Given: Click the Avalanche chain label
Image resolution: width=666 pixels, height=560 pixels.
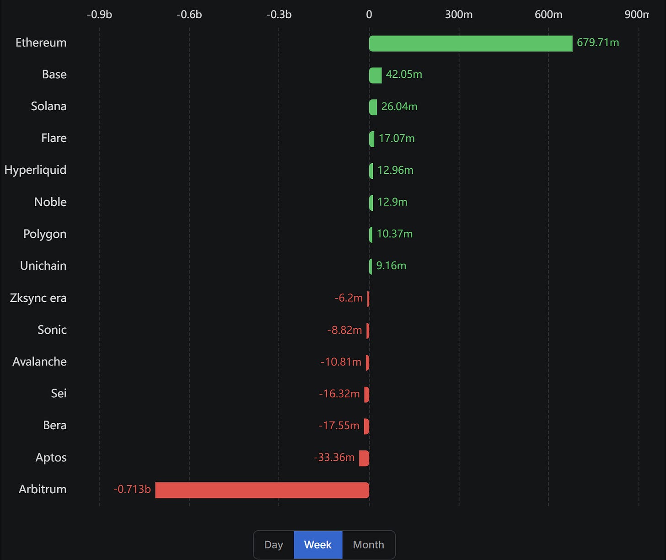Looking at the screenshot, I should click(x=40, y=362).
